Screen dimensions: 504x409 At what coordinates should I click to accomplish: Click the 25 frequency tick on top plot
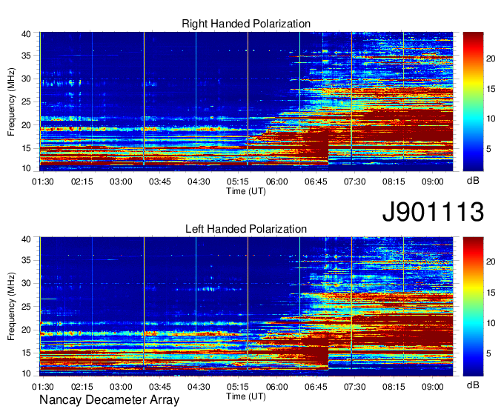pos(27,102)
